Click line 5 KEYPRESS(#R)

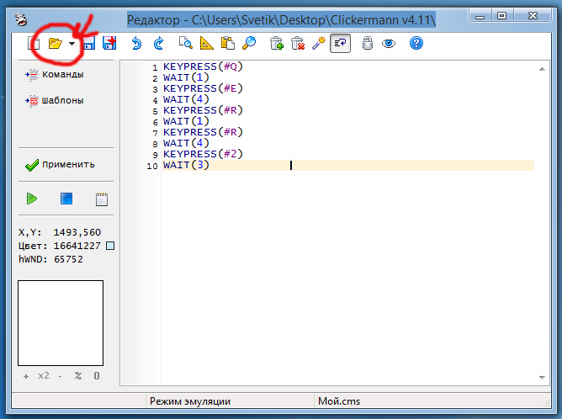point(203,110)
